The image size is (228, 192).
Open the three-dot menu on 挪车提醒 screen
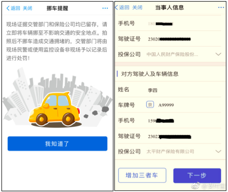point(105,8)
